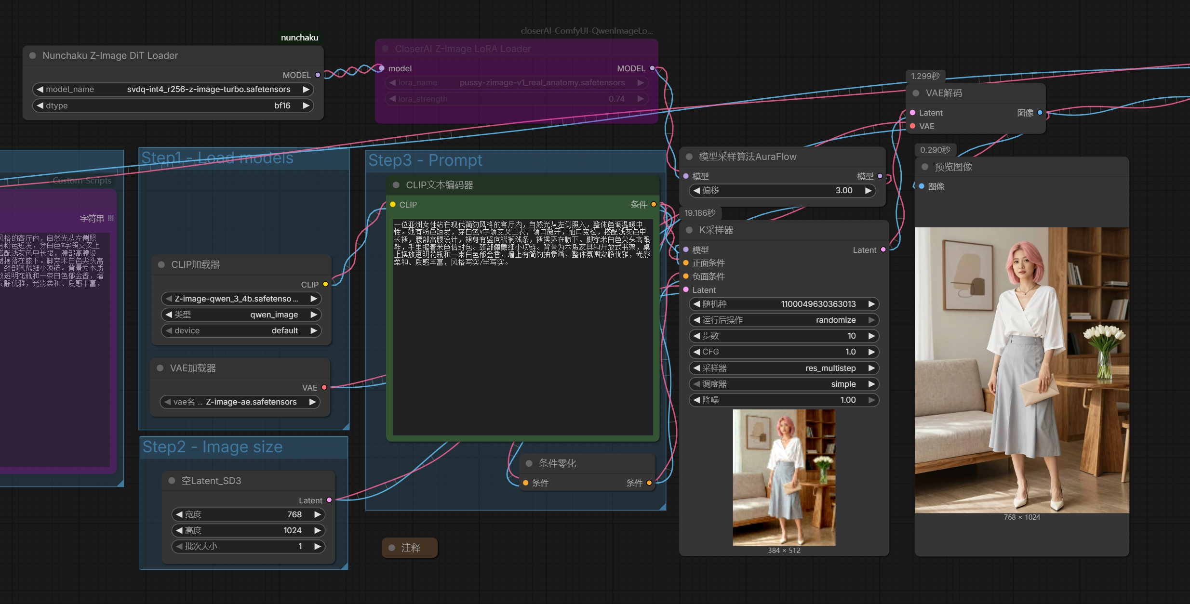Click the 正面条件 input port on K采样器

pyautogui.click(x=686, y=263)
